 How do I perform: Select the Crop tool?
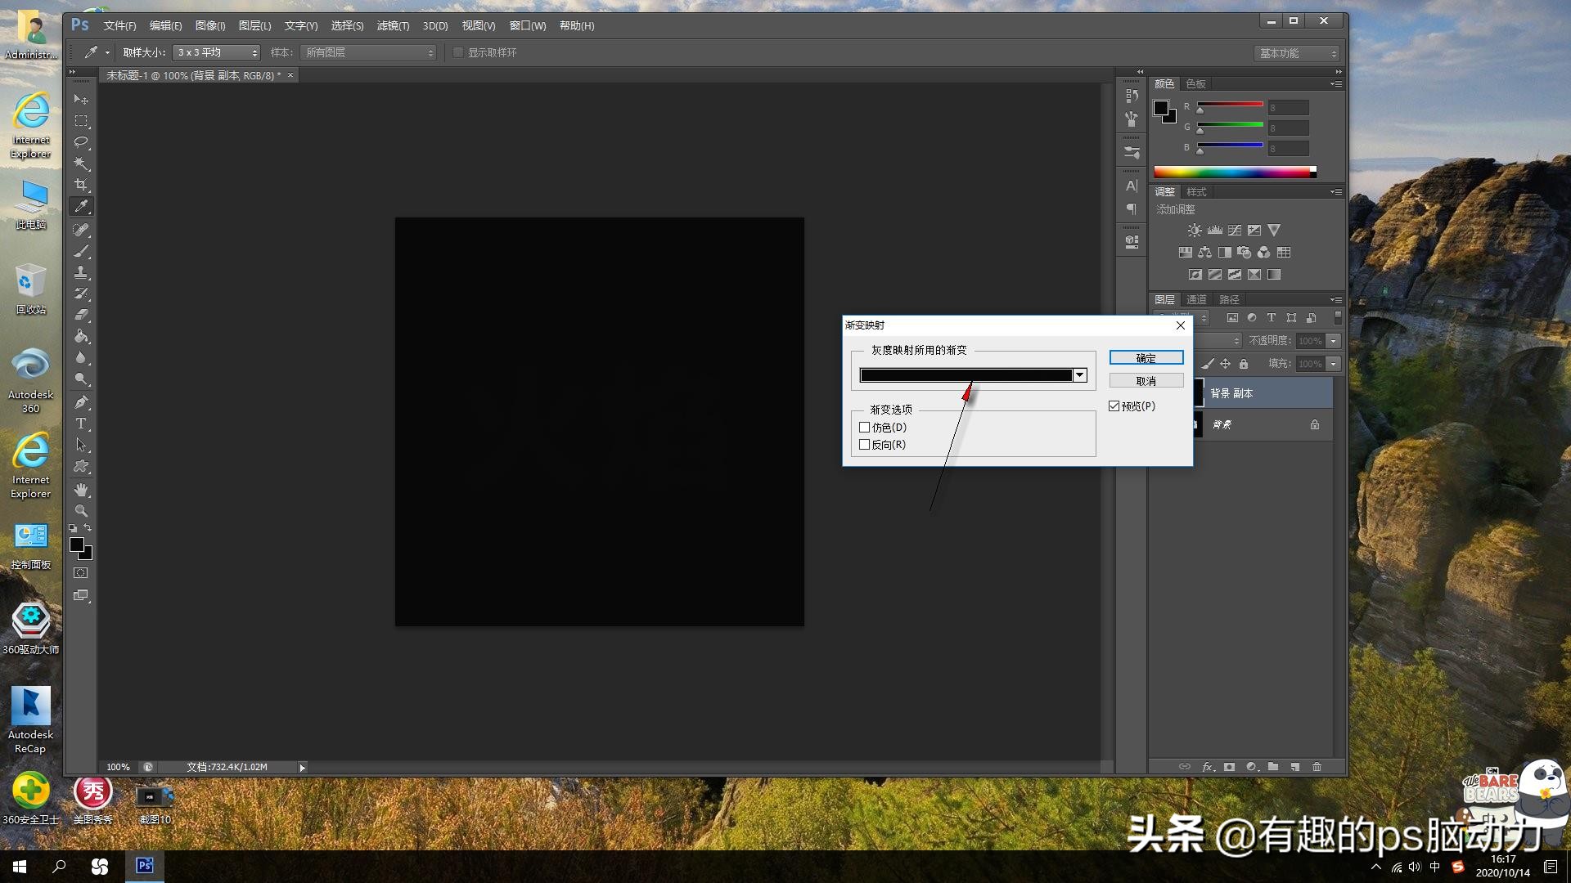tap(81, 185)
